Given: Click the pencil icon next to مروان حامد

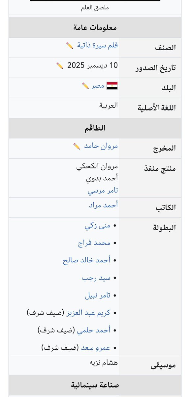Looking at the screenshot, I should click(77, 146).
